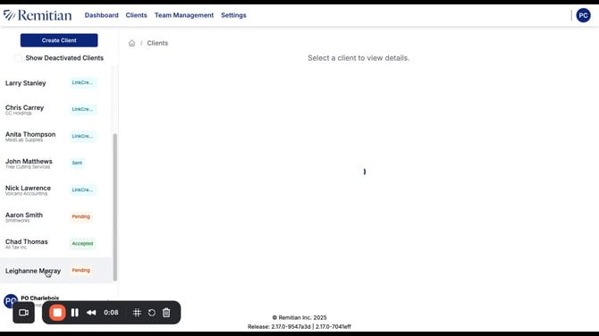Click Pending badge for Leighanne Murray
This screenshot has width=599, height=336.
[x=81, y=271]
